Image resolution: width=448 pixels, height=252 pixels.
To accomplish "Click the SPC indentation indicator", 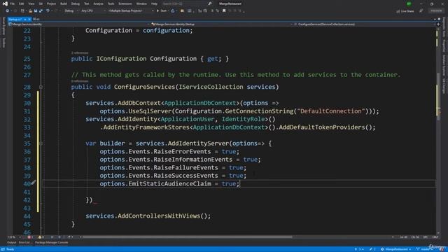I will 426,237.
